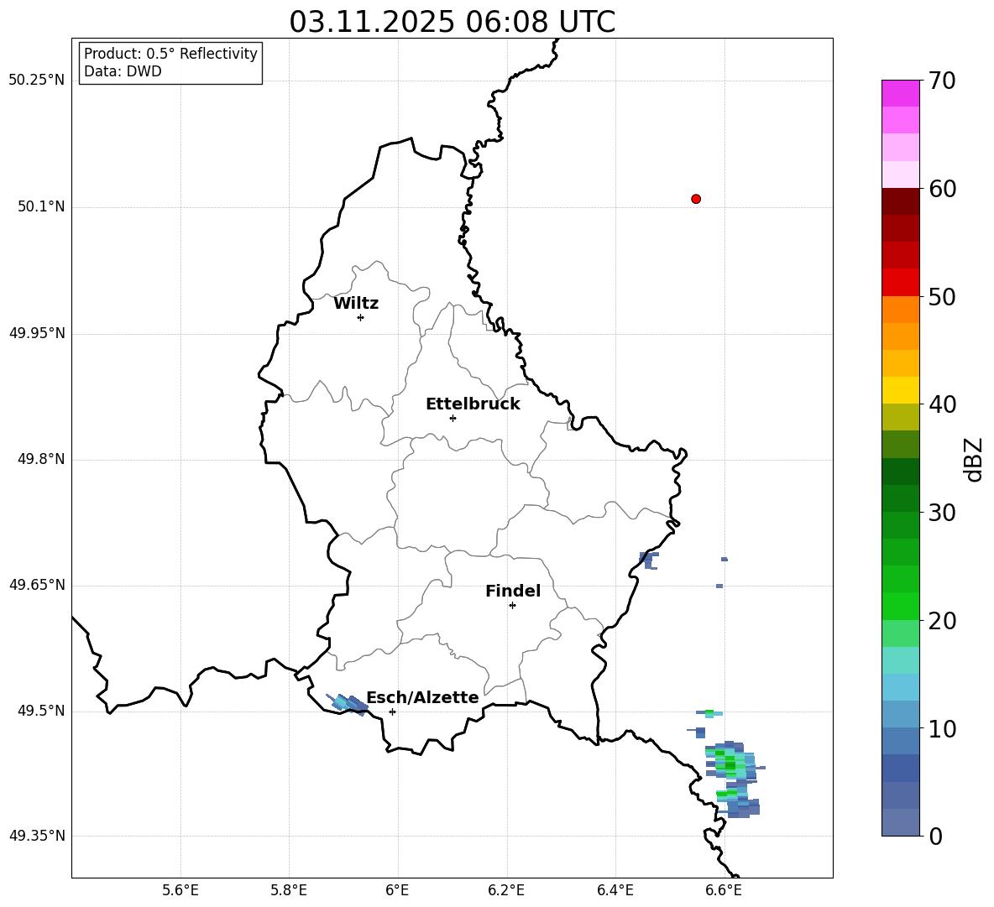Click the 6.2°E longitude label
Image resolution: width=994 pixels, height=907 pixels.
coord(506,891)
